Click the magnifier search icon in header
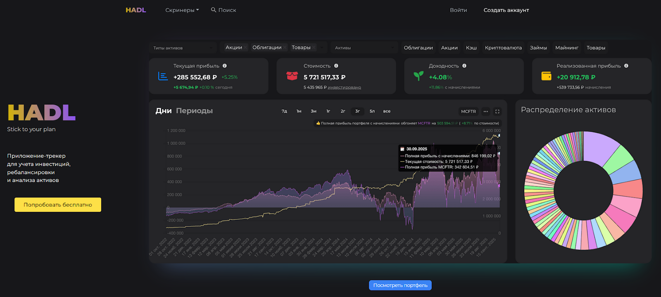The width and height of the screenshot is (661, 297). point(214,10)
